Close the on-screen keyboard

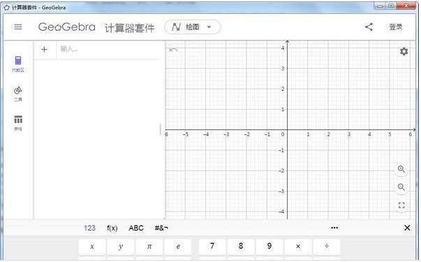tap(407, 228)
